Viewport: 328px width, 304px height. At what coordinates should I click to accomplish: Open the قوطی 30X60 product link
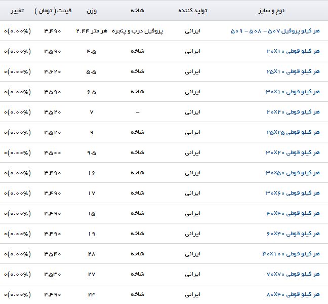pos(293,193)
